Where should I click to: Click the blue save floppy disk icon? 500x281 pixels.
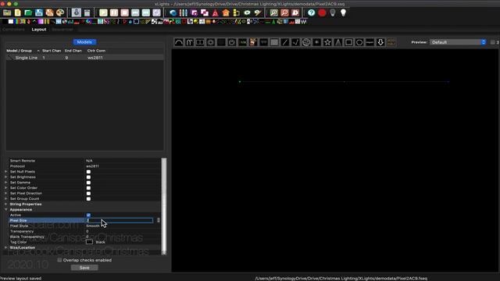point(39,12)
